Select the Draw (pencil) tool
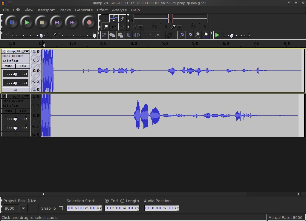Screen dimensions: 306x221 122,19
